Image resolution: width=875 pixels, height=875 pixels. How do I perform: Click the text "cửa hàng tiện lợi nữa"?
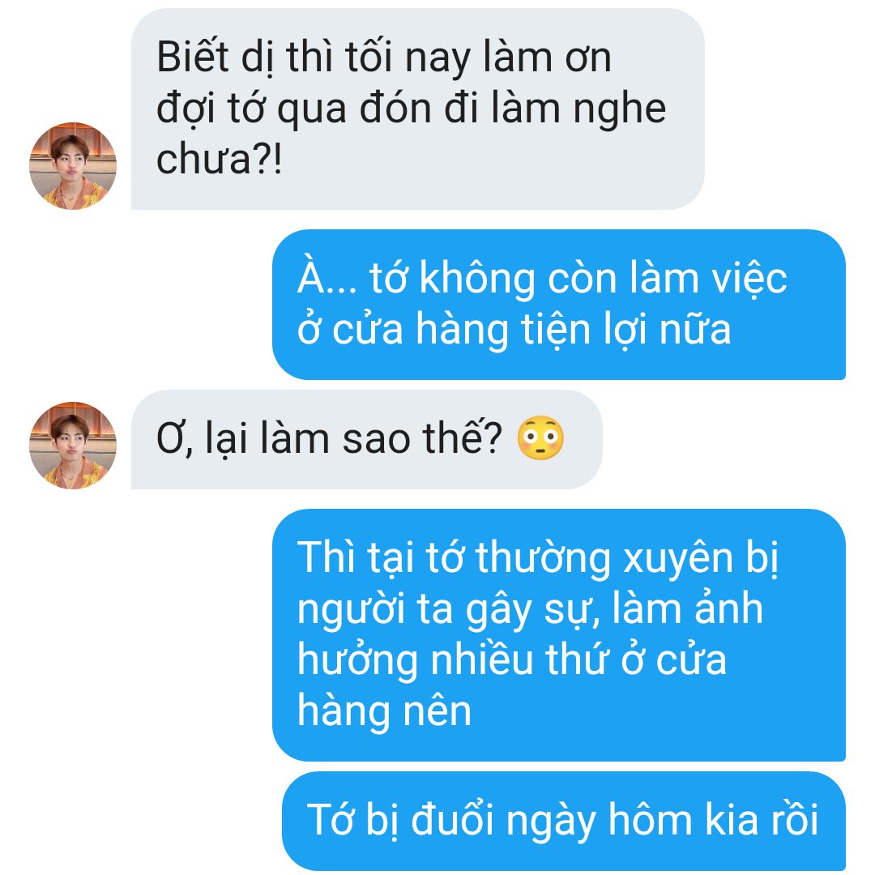click(531, 331)
